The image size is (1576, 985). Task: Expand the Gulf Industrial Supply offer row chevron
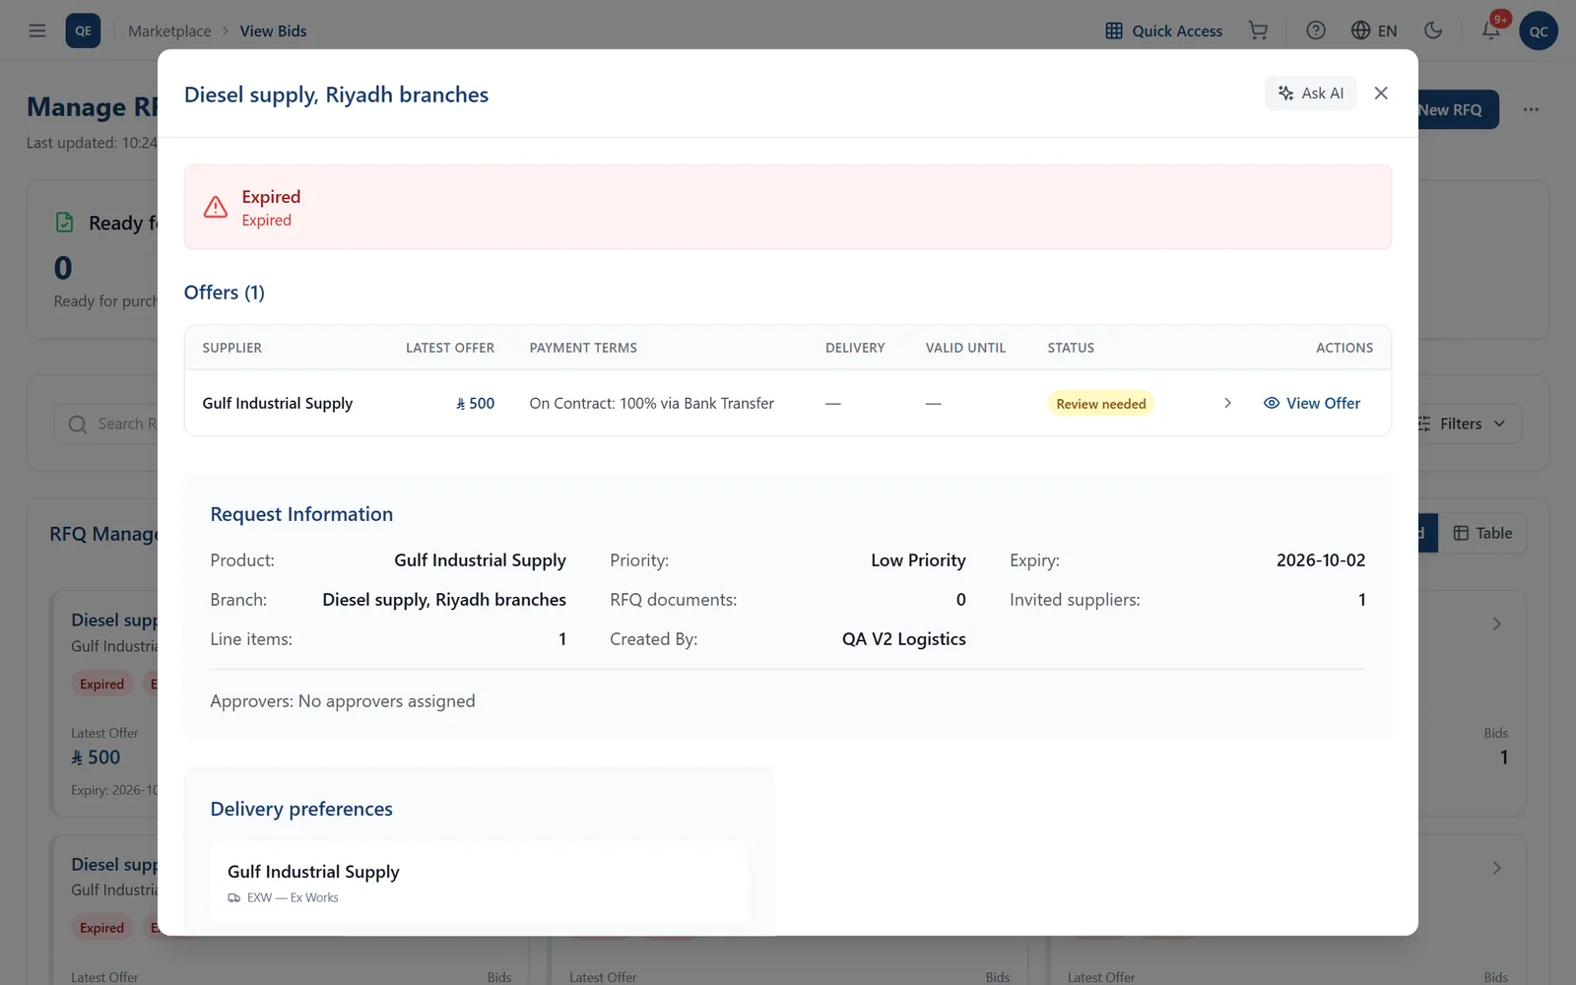tap(1227, 403)
